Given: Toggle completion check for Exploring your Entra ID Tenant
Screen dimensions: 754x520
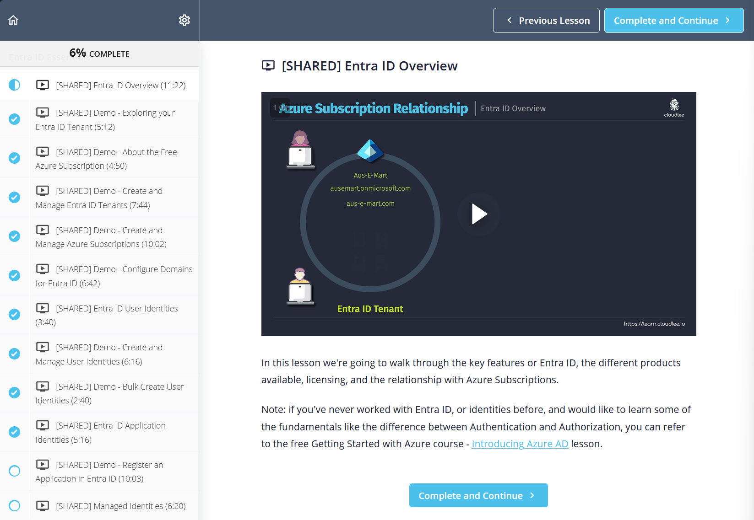Looking at the screenshot, I should pyautogui.click(x=15, y=119).
